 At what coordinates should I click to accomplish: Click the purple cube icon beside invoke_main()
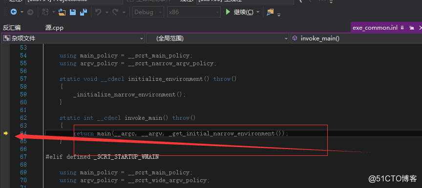295,38
